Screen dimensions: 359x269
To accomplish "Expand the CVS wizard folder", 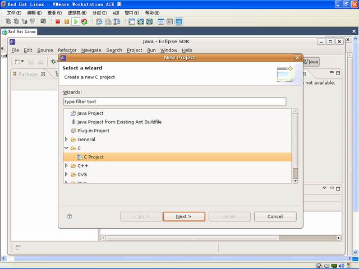I will click(66, 174).
